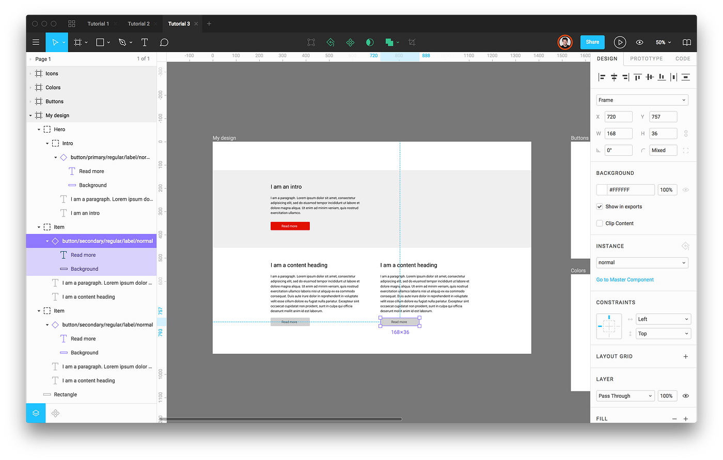Open the Pass Through blend mode dropdown
This screenshot has height=460, width=723.
pos(625,396)
